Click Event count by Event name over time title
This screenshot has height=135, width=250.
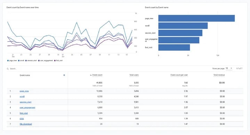[x=23, y=8]
